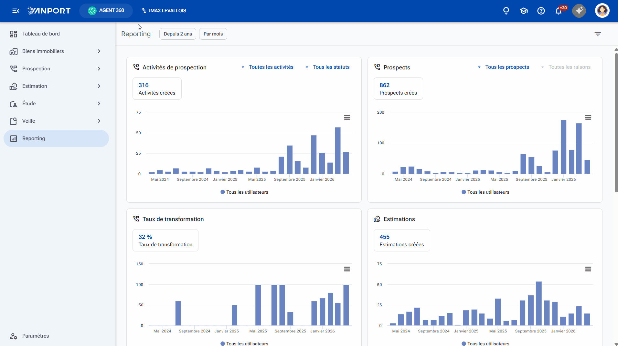Open the help question mark icon
The image size is (618, 346).
[x=541, y=11]
